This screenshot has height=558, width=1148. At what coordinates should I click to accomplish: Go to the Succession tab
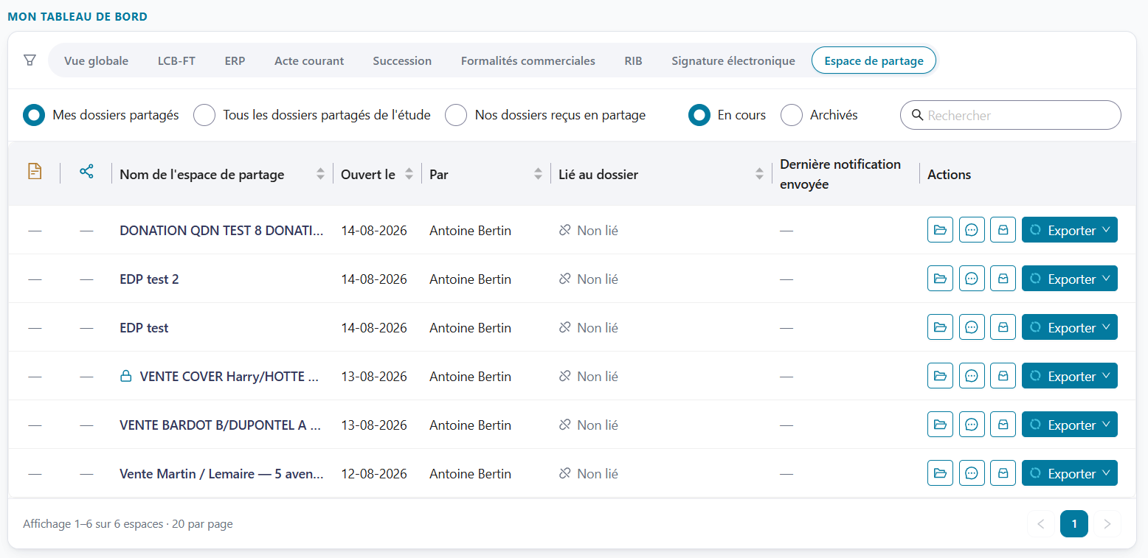(402, 60)
